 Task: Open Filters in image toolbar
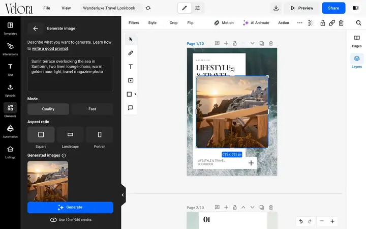tap(134, 23)
